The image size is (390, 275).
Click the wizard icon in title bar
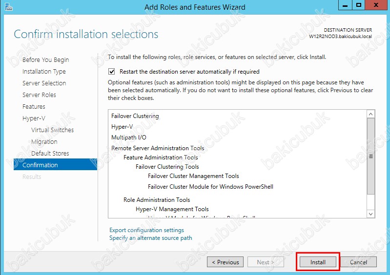click(8, 7)
